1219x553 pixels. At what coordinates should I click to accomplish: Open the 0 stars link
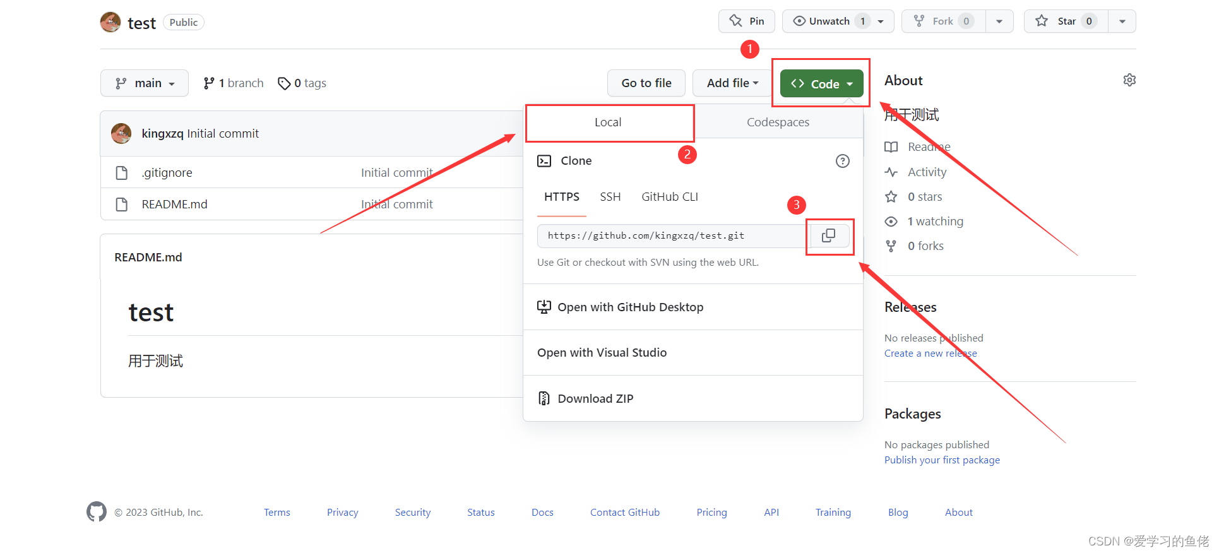tap(925, 196)
